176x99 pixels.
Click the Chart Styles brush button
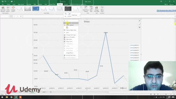tap(139, 24)
